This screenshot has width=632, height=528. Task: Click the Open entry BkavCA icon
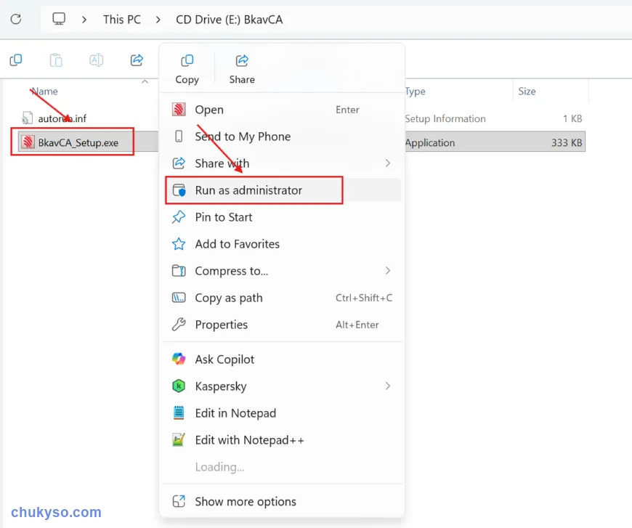pos(179,109)
